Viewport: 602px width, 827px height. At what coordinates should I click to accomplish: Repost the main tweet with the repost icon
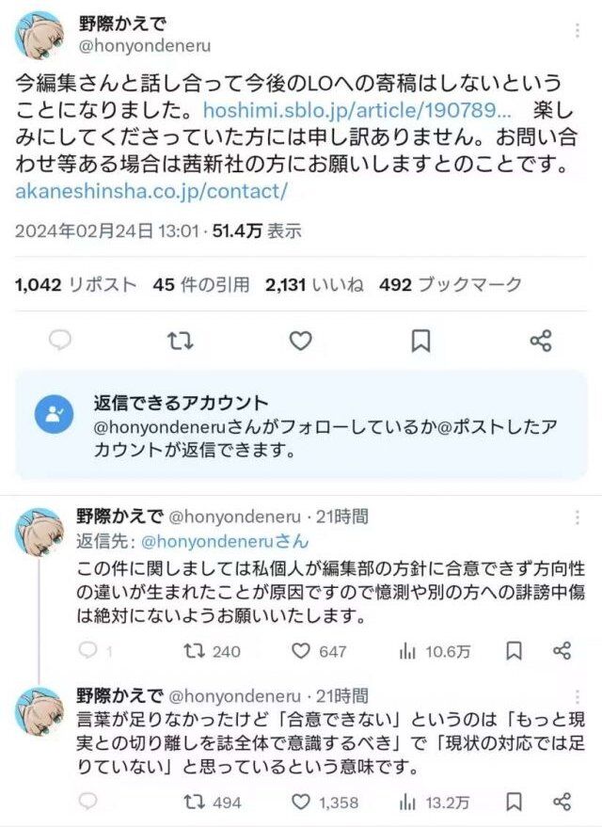click(181, 341)
